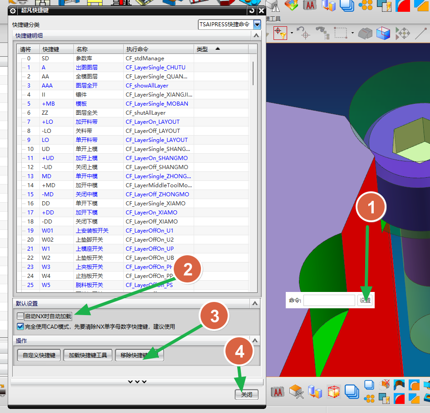Click the shortcut list vertical scrollbar

click(x=253, y=73)
